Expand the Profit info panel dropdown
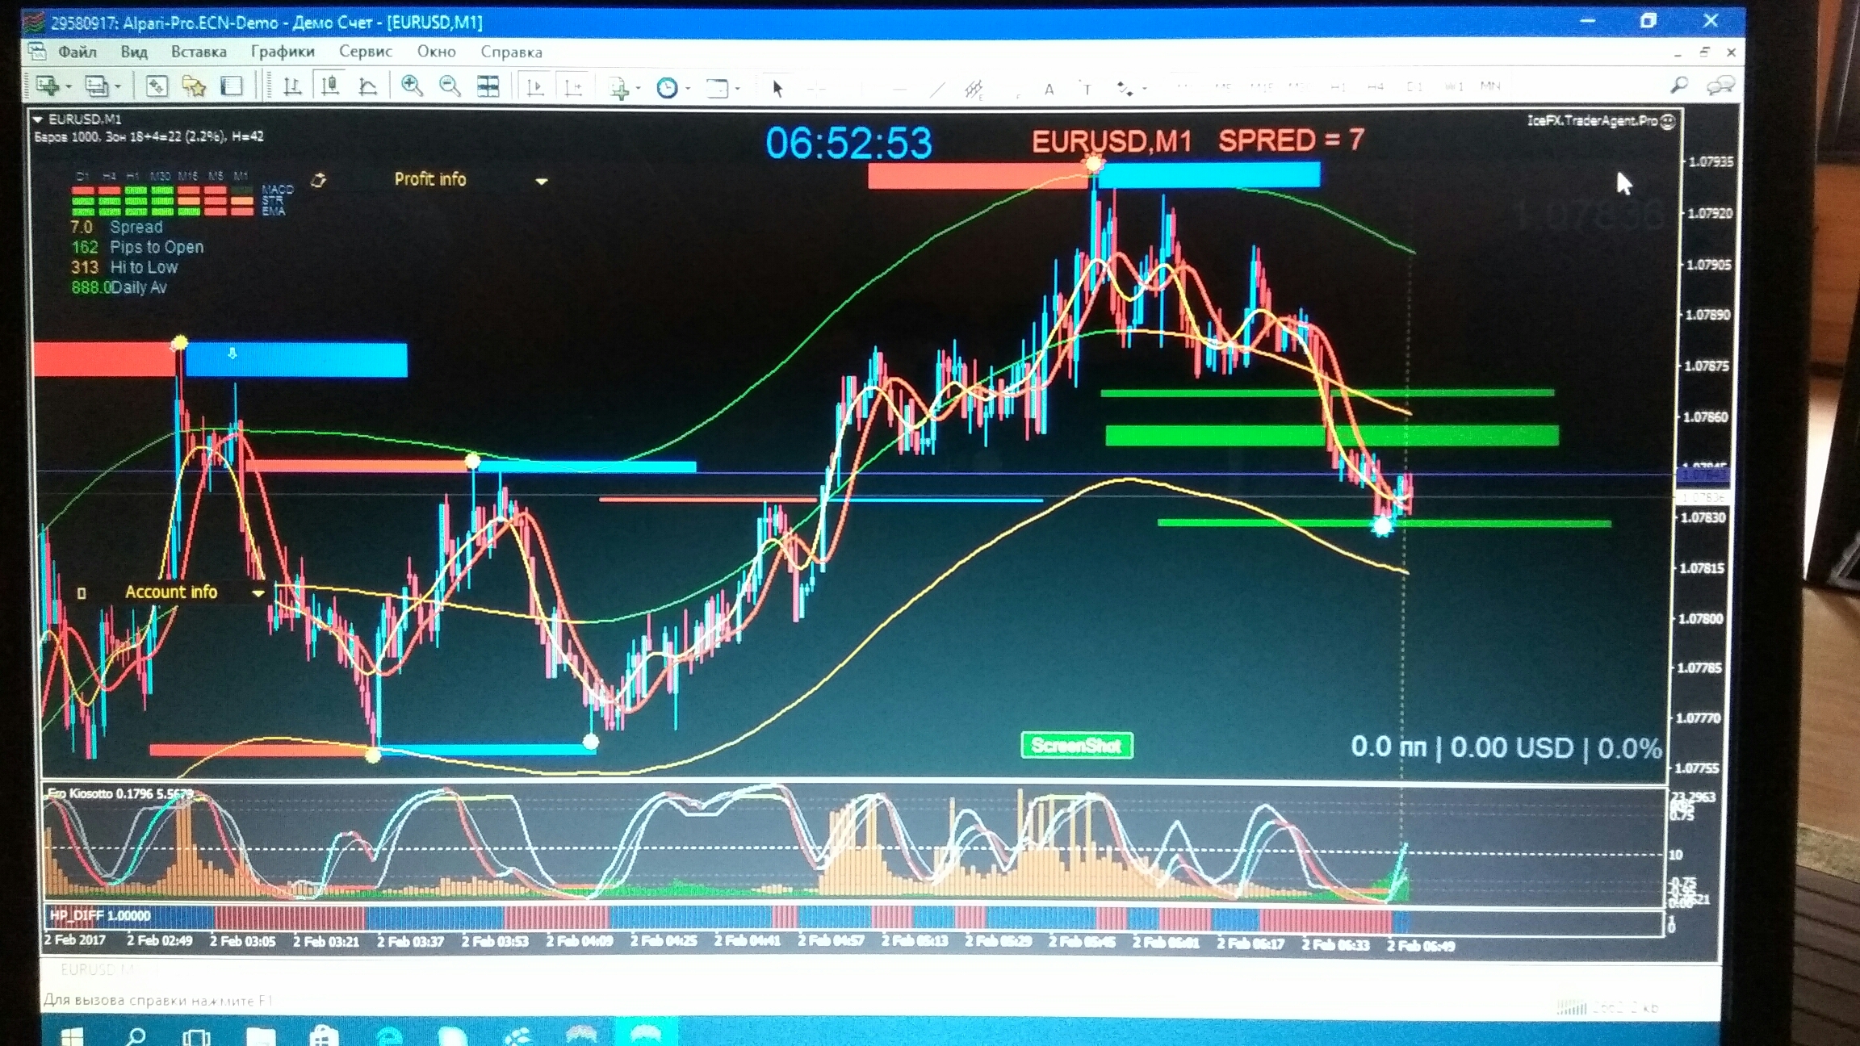 [542, 181]
